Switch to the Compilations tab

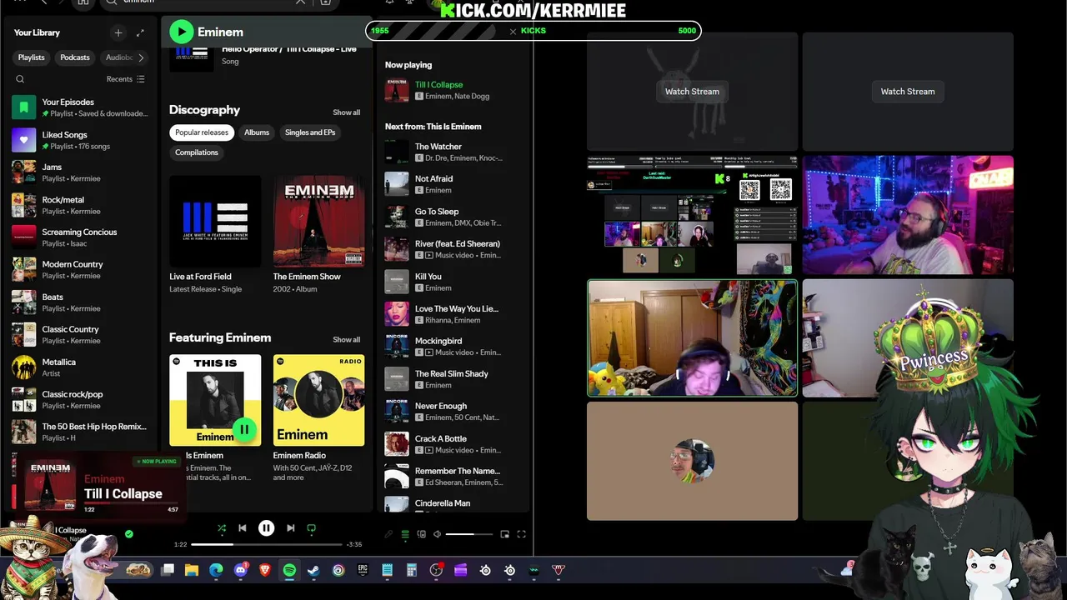point(197,152)
